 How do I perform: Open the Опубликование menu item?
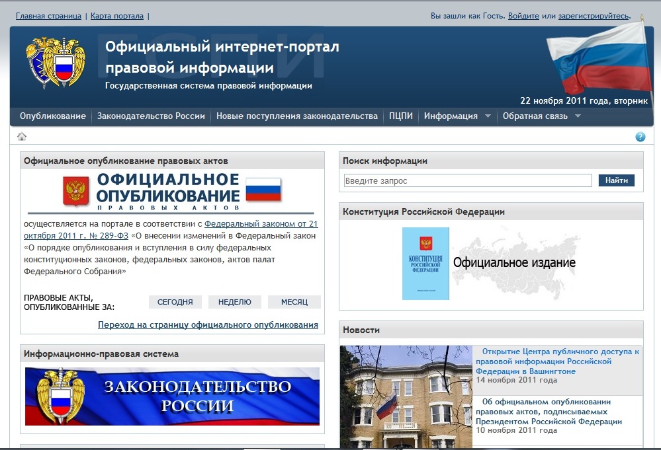53,116
